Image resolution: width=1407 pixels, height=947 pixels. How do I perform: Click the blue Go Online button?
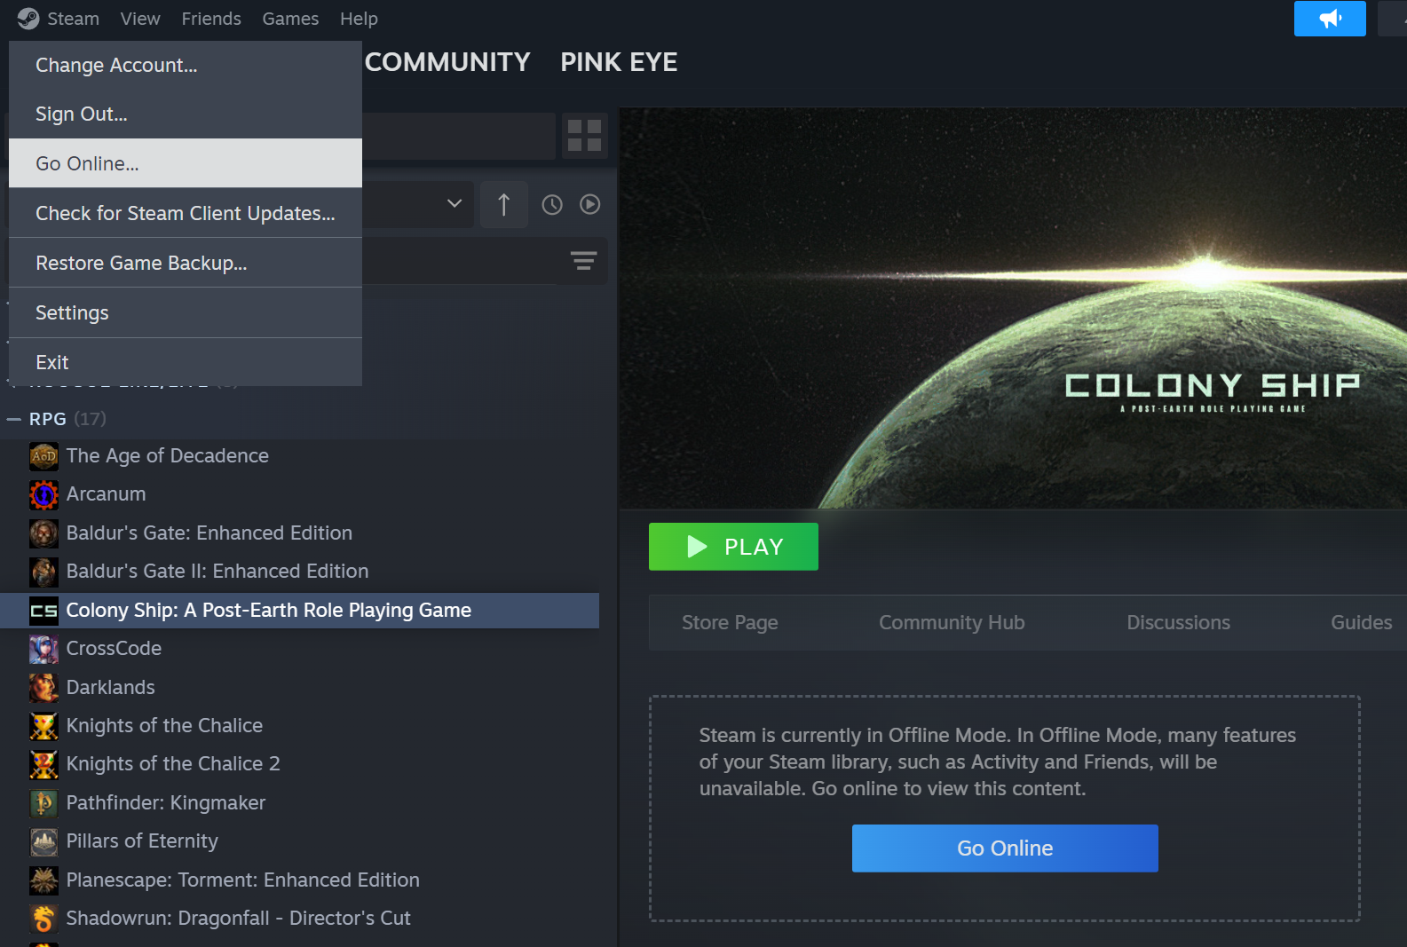(1005, 848)
